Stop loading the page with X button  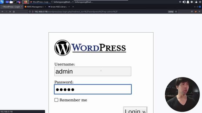click(x=10, y=12)
